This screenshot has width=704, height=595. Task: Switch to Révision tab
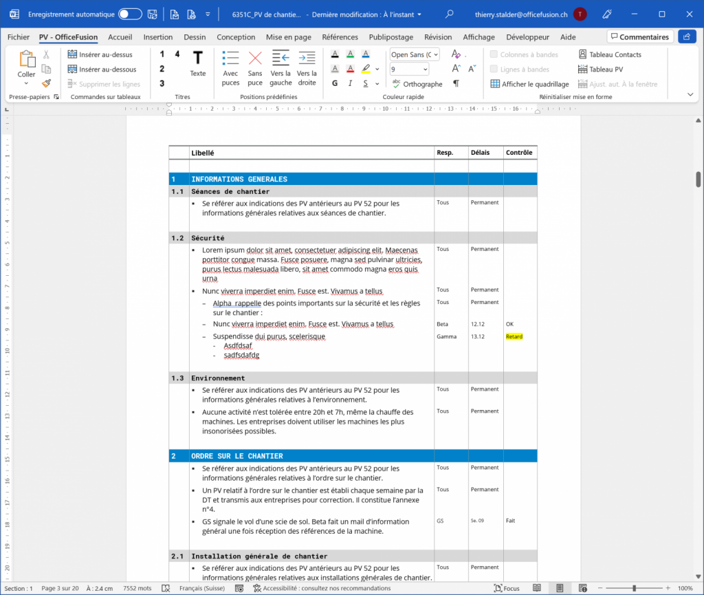pyautogui.click(x=438, y=37)
